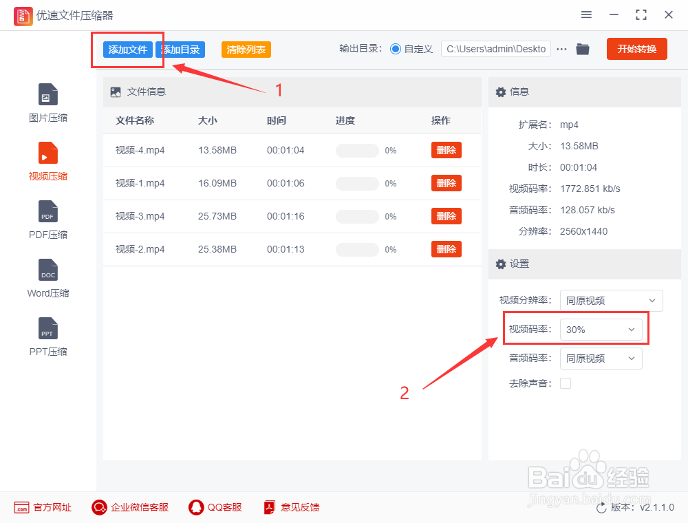Open the hamburger menu icon
The height and width of the screenshot is (523, 688).
coord(586,15)
